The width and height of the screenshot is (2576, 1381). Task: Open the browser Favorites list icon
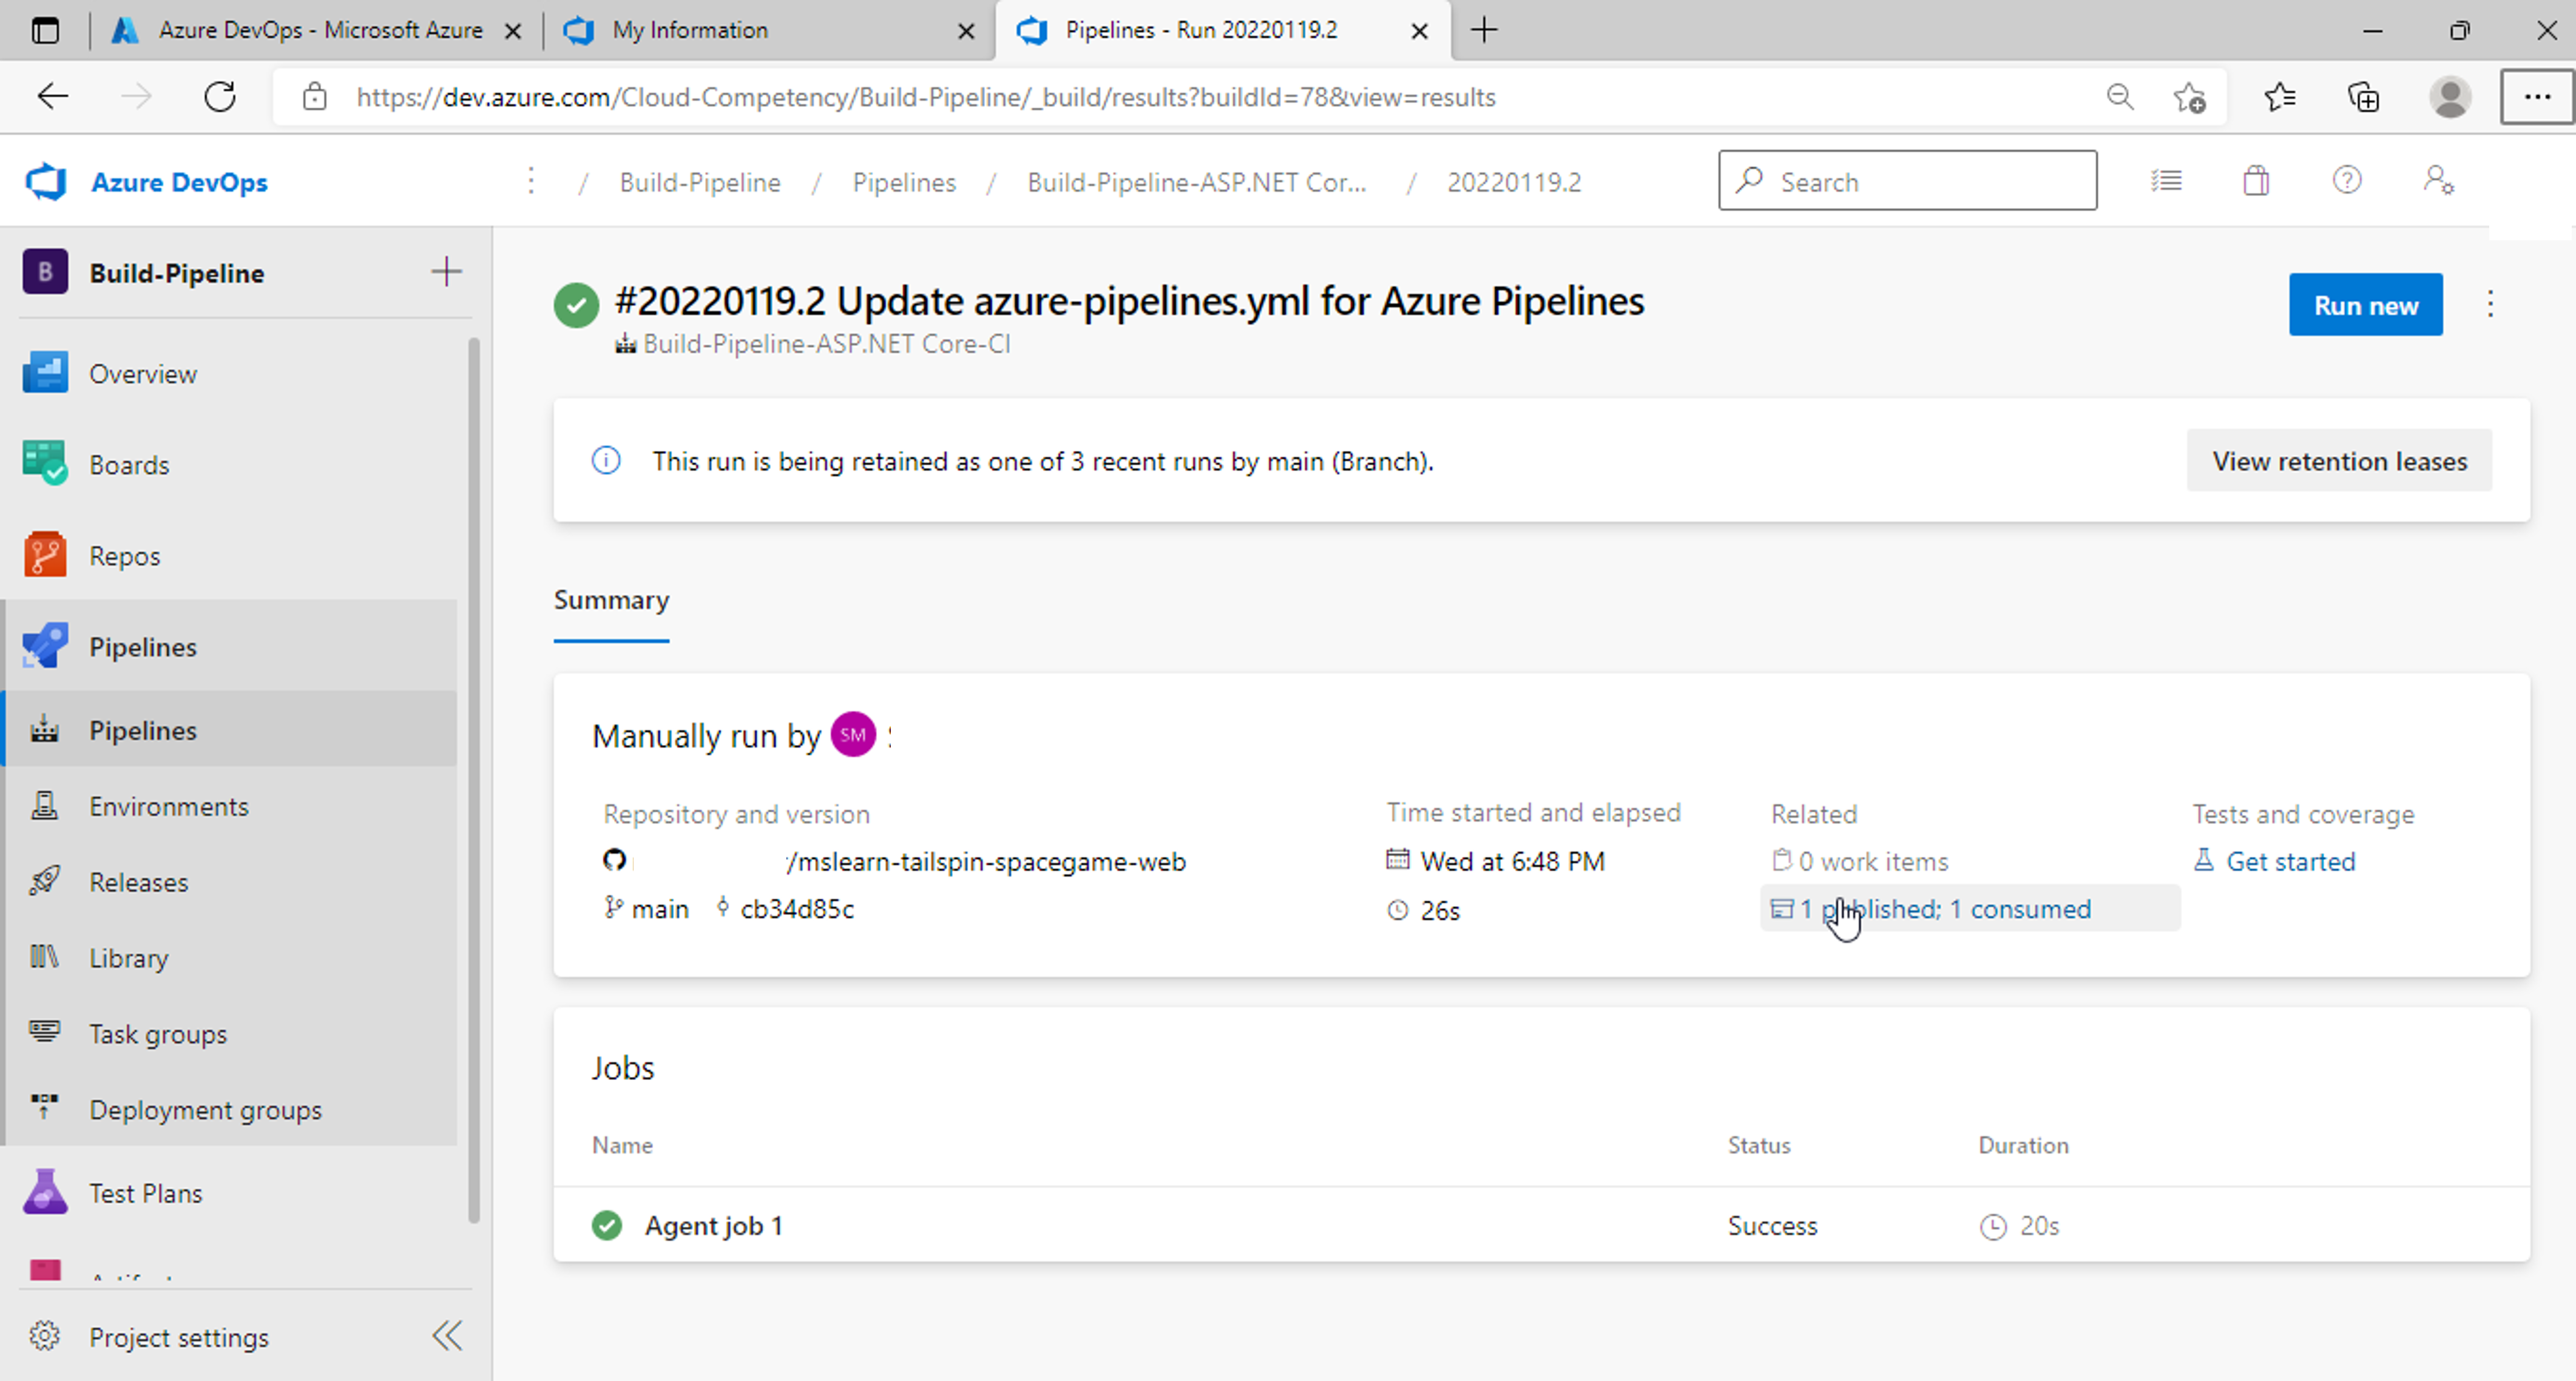click(x=2280, y=97)
